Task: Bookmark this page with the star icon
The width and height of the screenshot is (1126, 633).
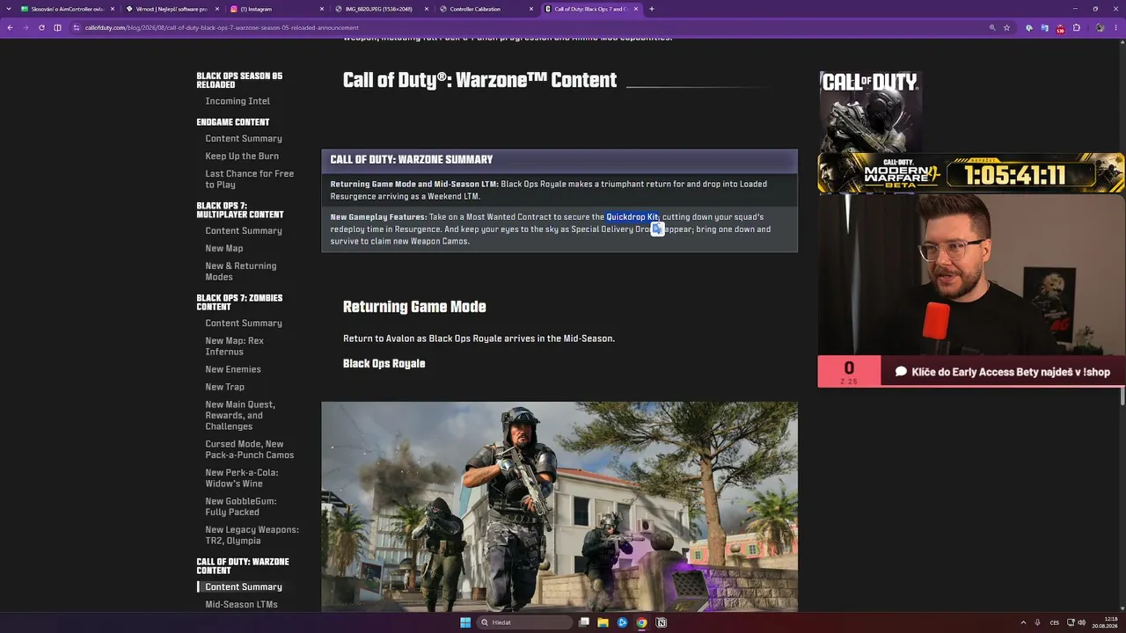Action: (1006, 27)
